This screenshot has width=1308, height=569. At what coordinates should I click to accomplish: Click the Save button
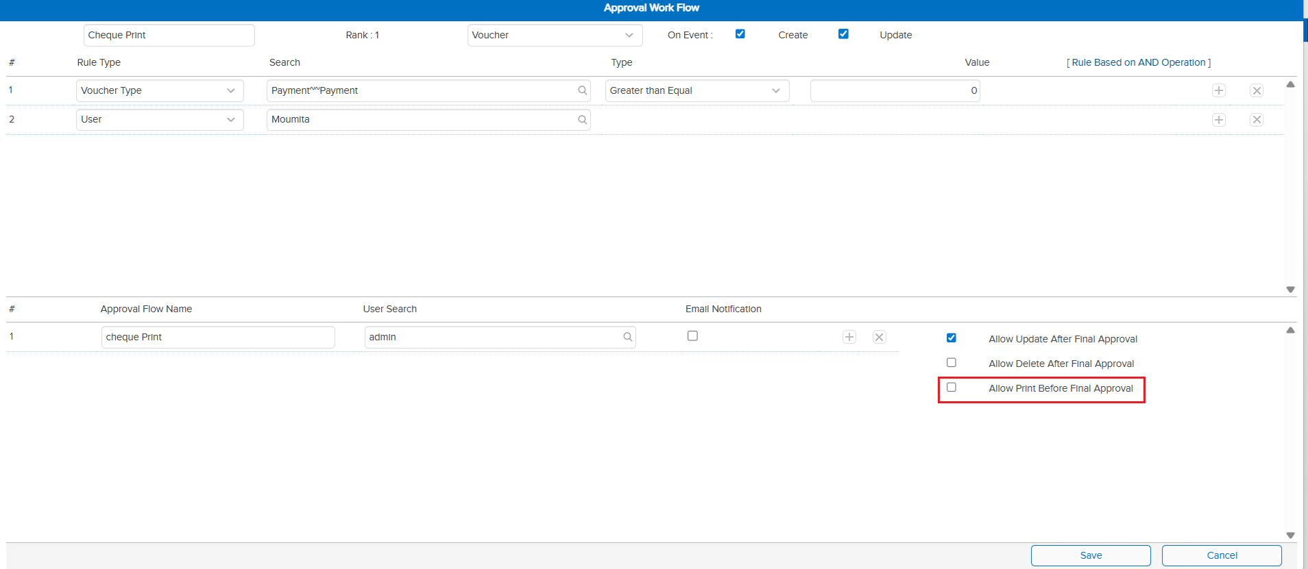click(x=1090, y=555)
